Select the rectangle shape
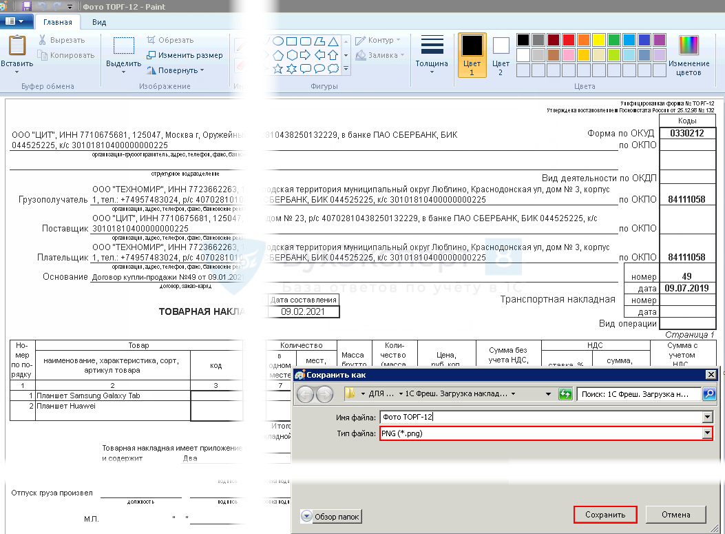Screen dimensions: 725x534 pos(292,41)
